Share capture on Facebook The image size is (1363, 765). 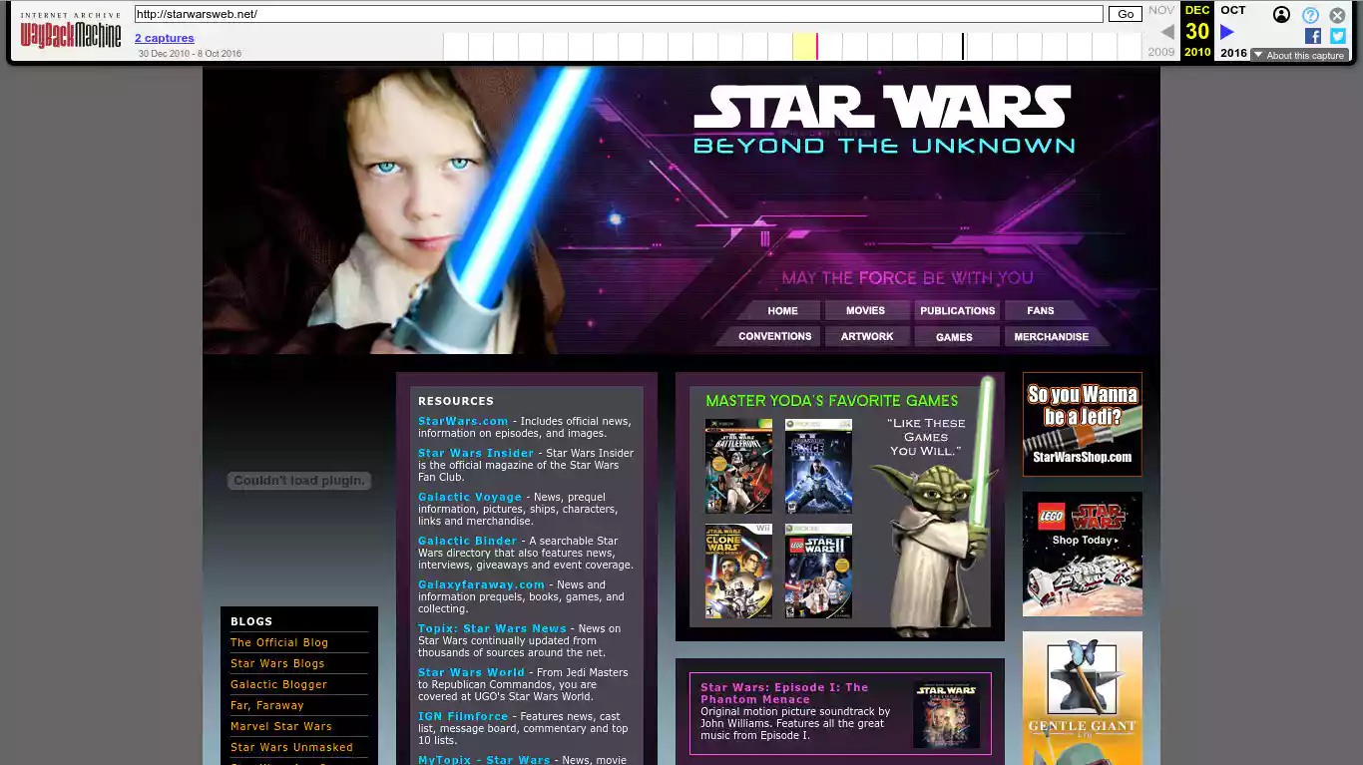point(1312,36)
